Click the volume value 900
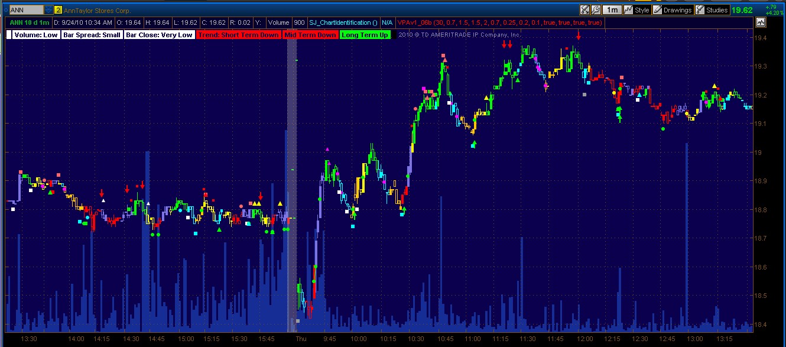Image resolution: width=786 pixels, height=347 pixels. coord(299,22)
